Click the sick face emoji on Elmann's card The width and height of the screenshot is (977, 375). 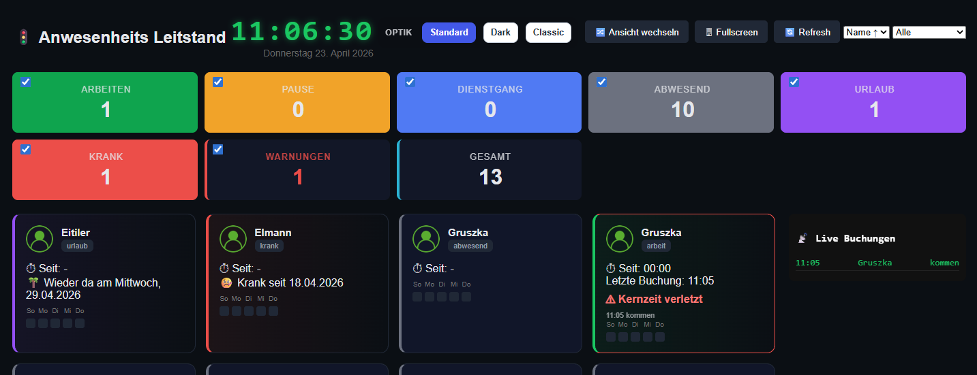click(x=226, y=282)
